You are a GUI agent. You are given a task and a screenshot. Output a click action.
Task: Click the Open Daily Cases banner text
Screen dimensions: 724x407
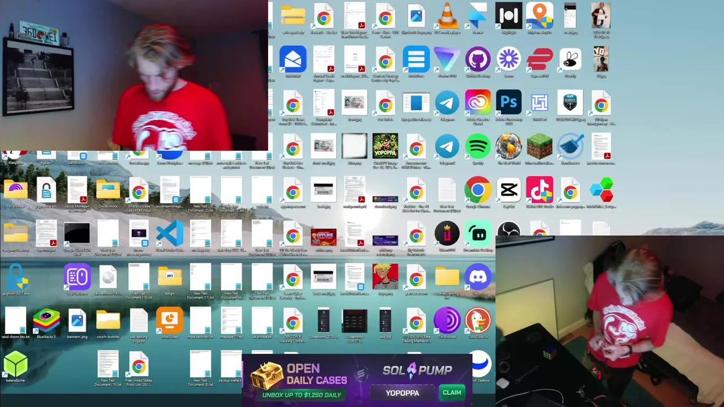point(316,374)
